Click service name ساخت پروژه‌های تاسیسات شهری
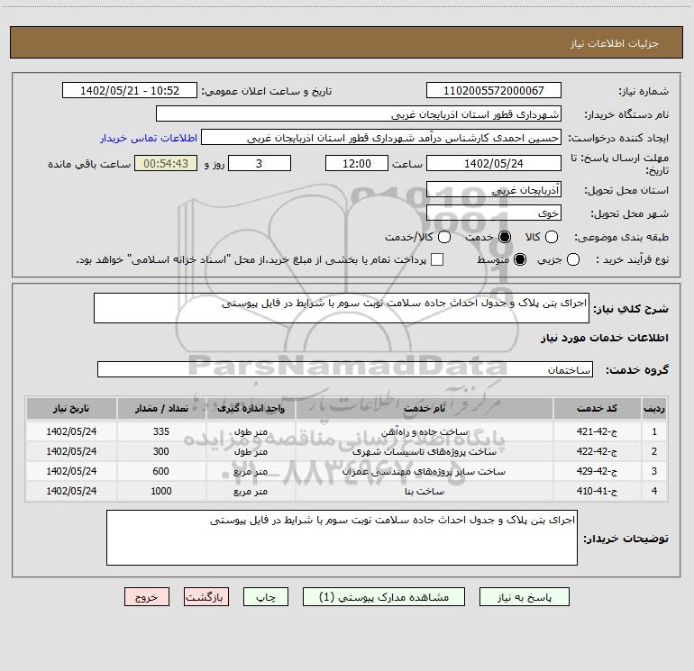Viewport: 694px width, 671px height. point(425,452)
